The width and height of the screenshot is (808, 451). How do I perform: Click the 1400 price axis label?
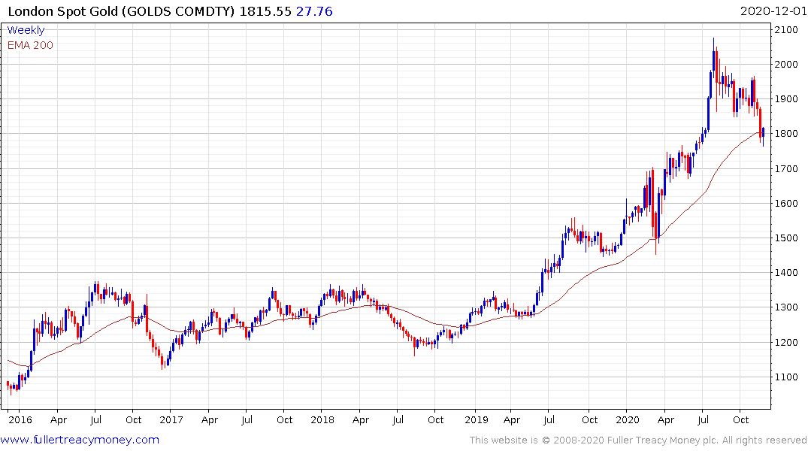(786, 273)
